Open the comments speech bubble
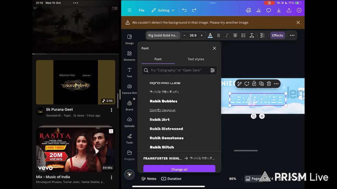This screenshot has height=189, width=337. tap(269, 10)
